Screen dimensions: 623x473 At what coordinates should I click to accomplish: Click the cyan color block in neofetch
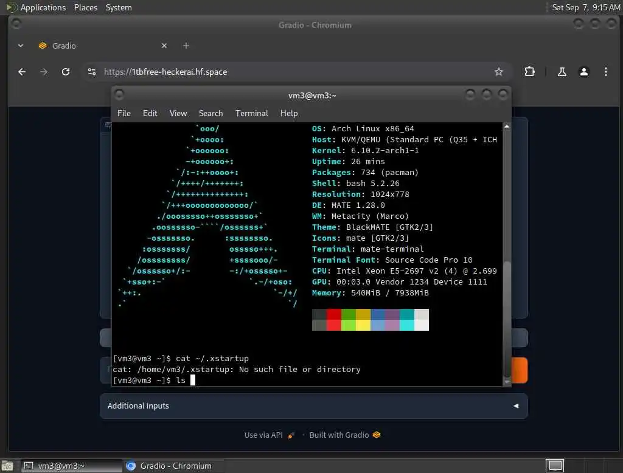(x=407, y=320)
